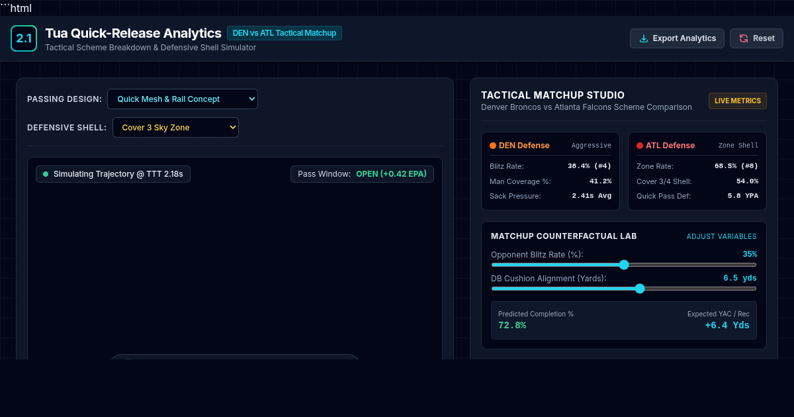
Task: Click the DEN Defense card title
Action: (524, 146)
